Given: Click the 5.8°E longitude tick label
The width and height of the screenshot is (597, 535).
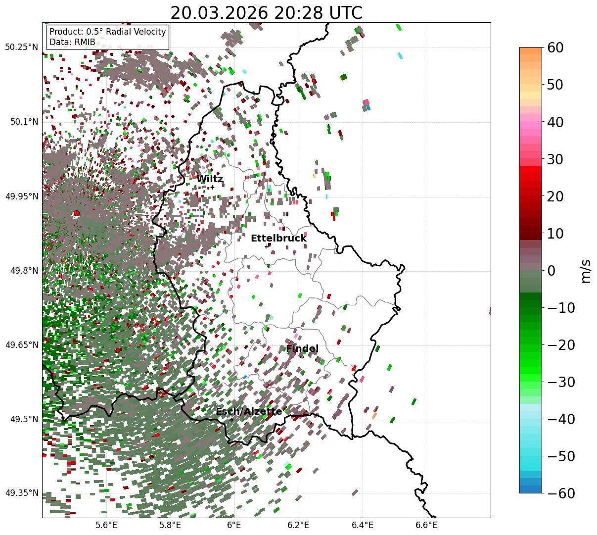Looking at the screenshot, I should pyautogui.click(x=170, y=525).
